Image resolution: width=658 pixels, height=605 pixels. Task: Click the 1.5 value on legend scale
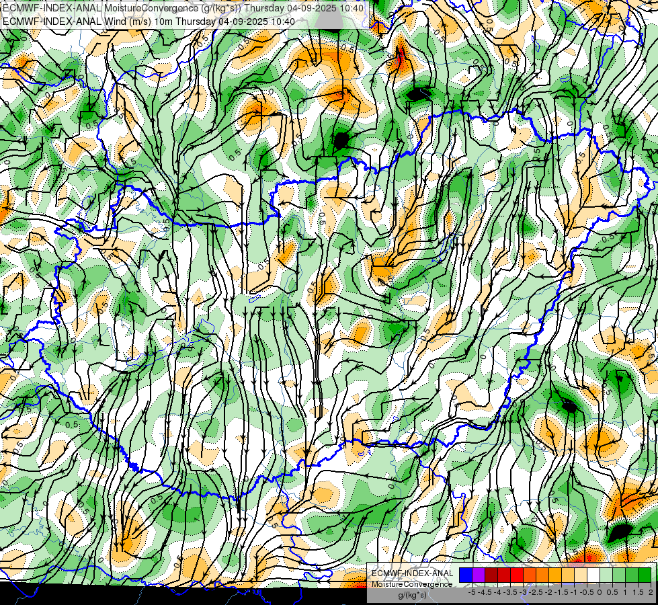click(x=637, y=592)
